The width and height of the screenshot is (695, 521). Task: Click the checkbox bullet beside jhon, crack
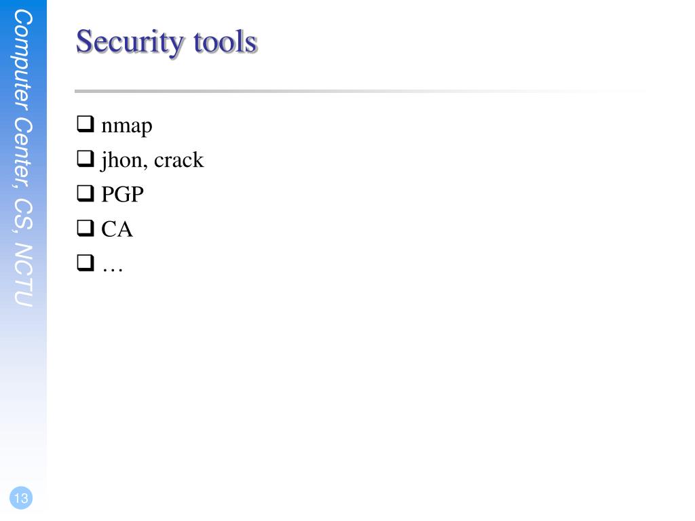(x=86, y=159)
